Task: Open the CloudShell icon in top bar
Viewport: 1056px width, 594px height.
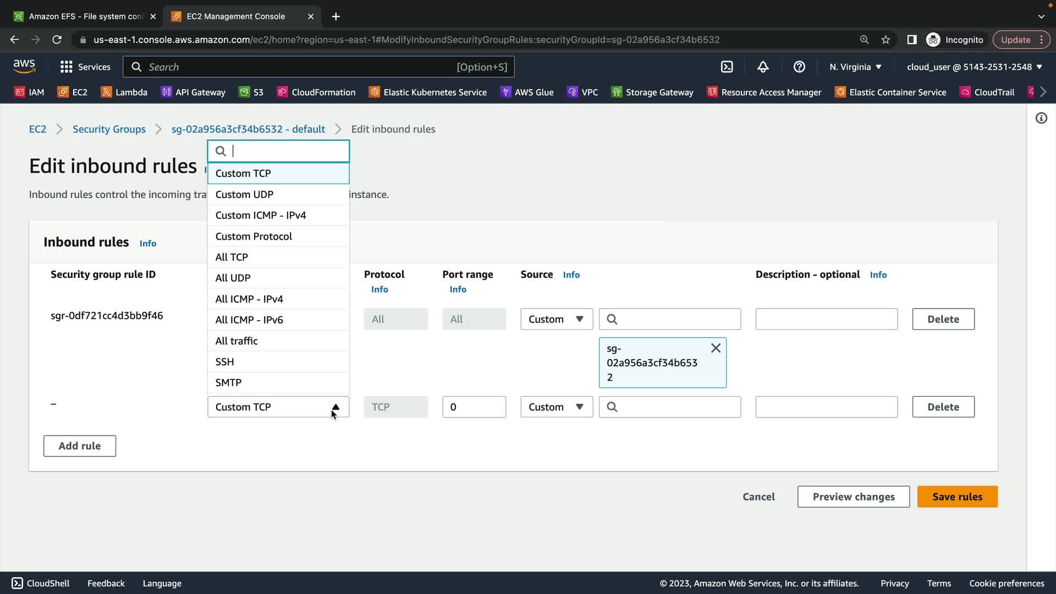Action: pyautogui.click(x=727, y=67)
